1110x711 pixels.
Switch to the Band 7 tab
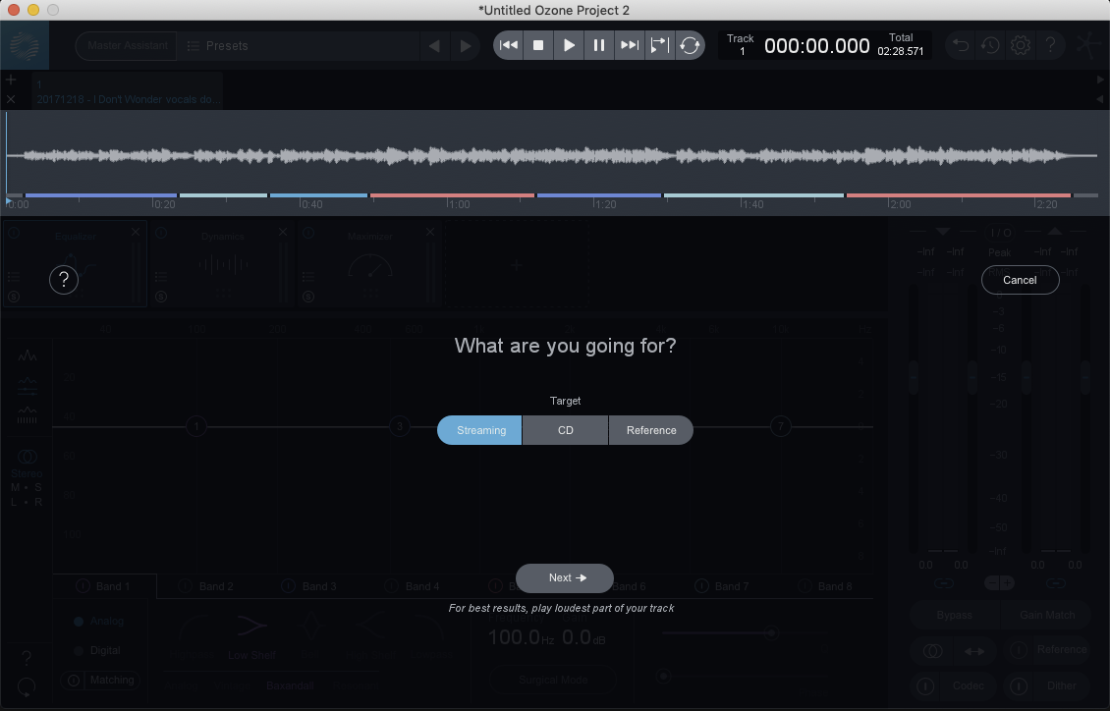point(726,586)
